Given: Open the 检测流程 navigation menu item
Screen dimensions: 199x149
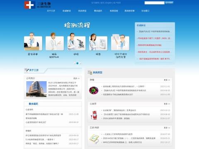Looking at the screenshot, I should 114,11.
